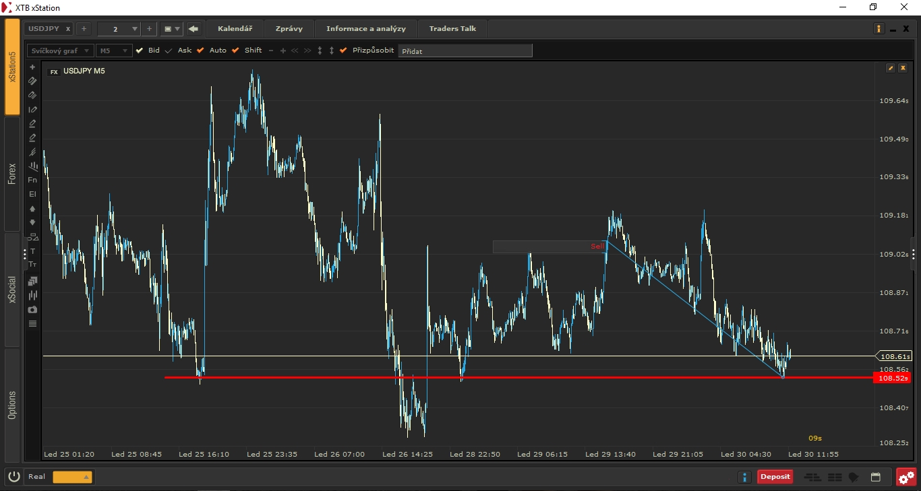The height and width of the screenshot is (491, 921).
Task: Click the Přidat input field
Action: (x=465, y=51)
